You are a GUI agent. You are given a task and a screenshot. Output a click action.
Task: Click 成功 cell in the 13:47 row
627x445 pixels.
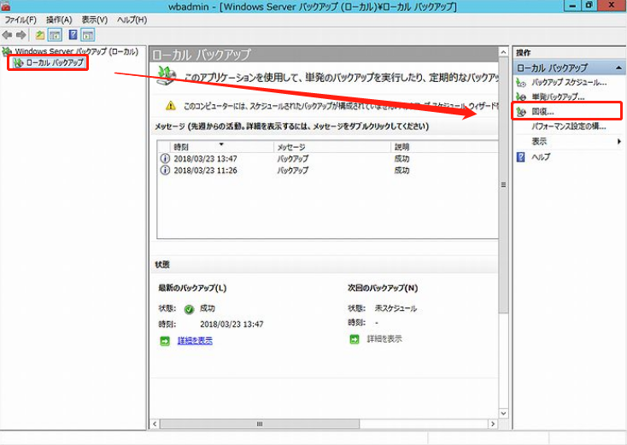(x=401, y=159)
